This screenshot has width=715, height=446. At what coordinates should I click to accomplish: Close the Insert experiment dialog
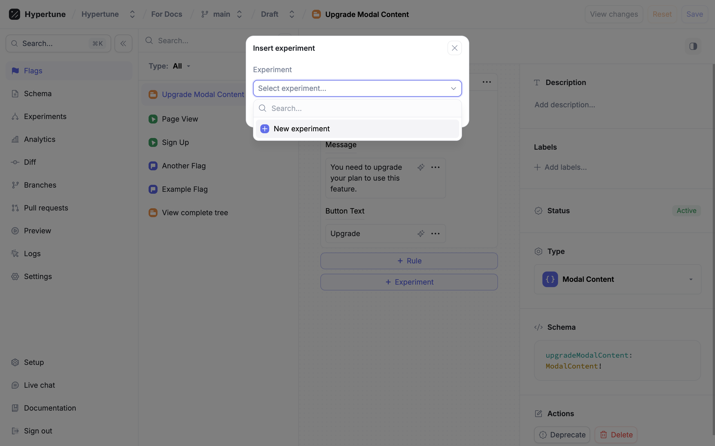click(454, 48)
